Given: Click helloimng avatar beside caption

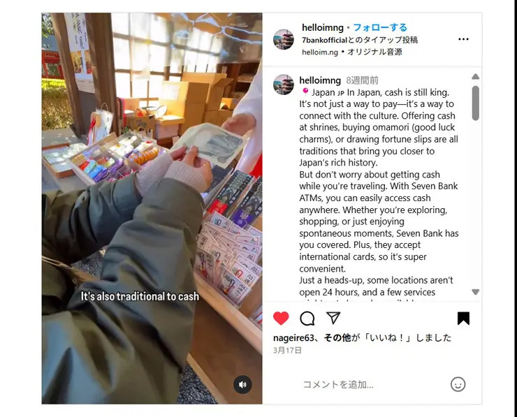Looking at the screenshot, I should 284,85.
